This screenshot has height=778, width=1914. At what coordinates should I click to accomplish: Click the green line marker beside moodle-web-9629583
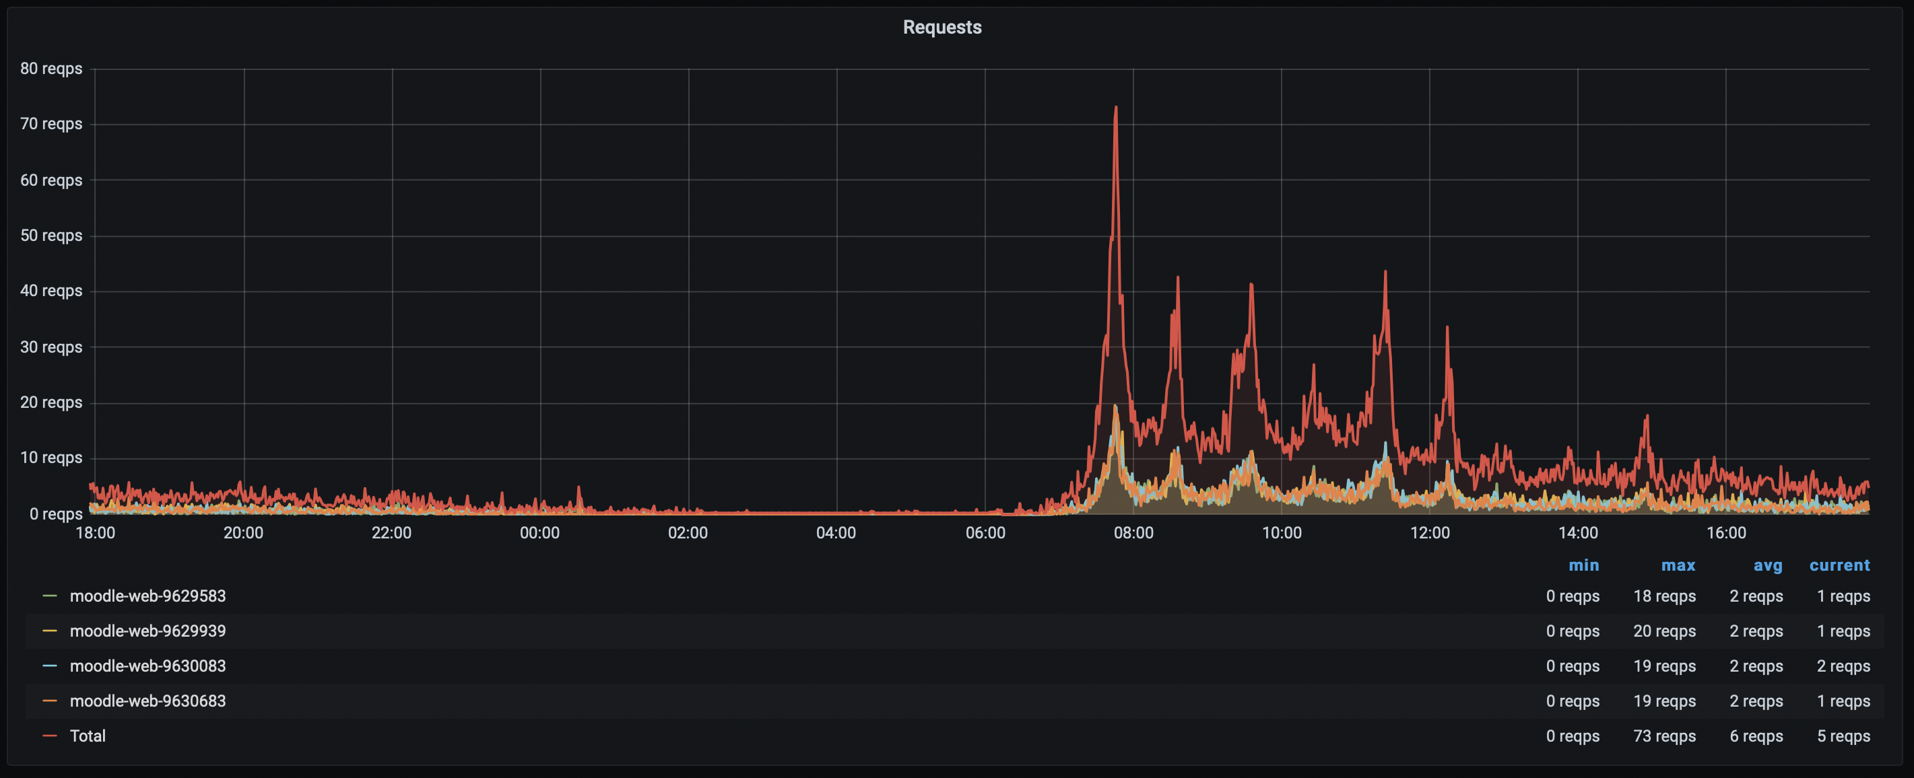(49, 596)
